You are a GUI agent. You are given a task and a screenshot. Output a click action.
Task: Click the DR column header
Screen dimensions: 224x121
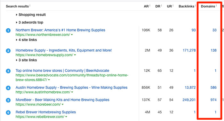coord(158,6)
